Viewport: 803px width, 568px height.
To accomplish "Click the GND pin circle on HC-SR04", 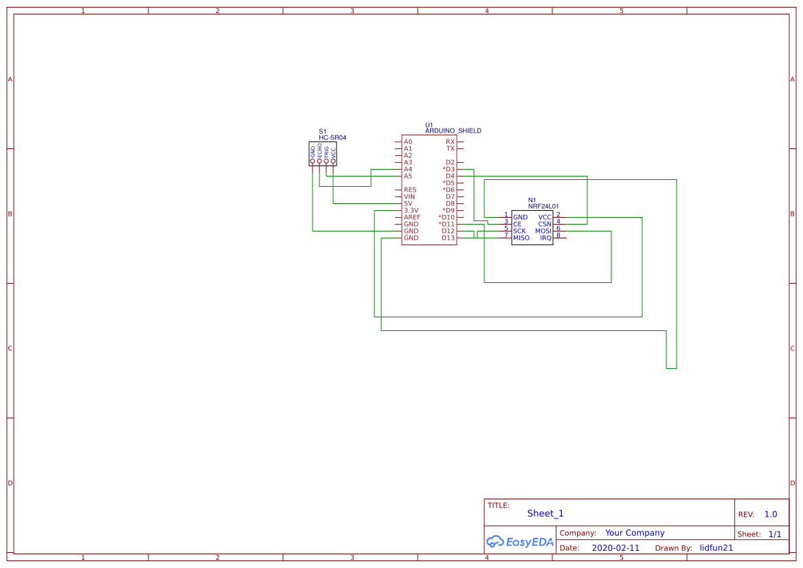I will pos(313,161).
